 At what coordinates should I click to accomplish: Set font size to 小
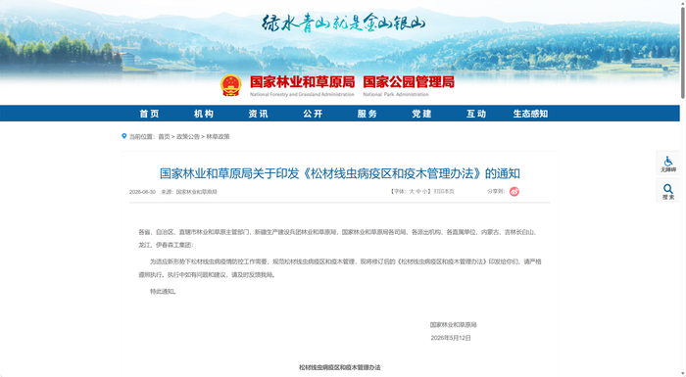(x=424, y=192)
